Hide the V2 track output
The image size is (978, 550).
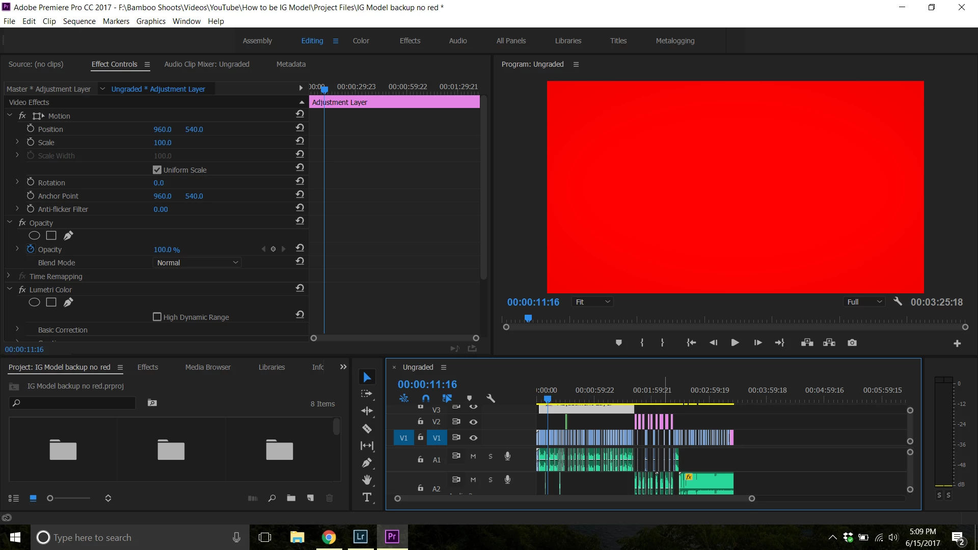point(473,422)
